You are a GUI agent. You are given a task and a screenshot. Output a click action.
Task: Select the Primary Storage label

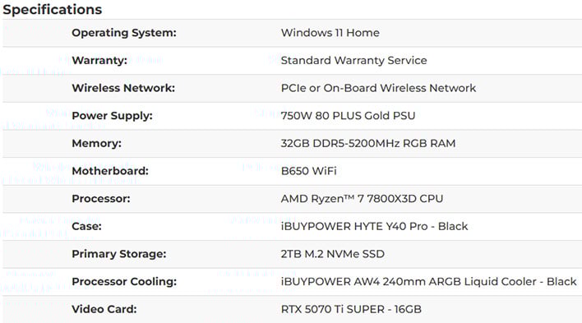(118, 254)
